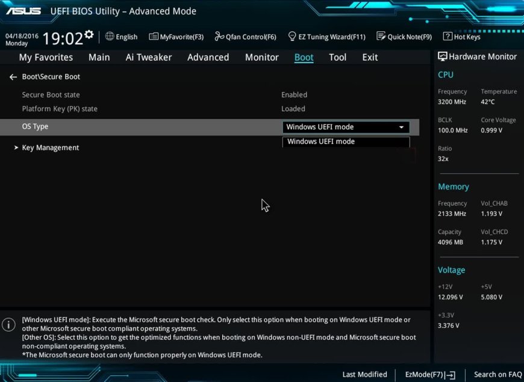Open Qfan Control(F6) fan settings
Screen dimensions: 524x382
click(245, 37)
